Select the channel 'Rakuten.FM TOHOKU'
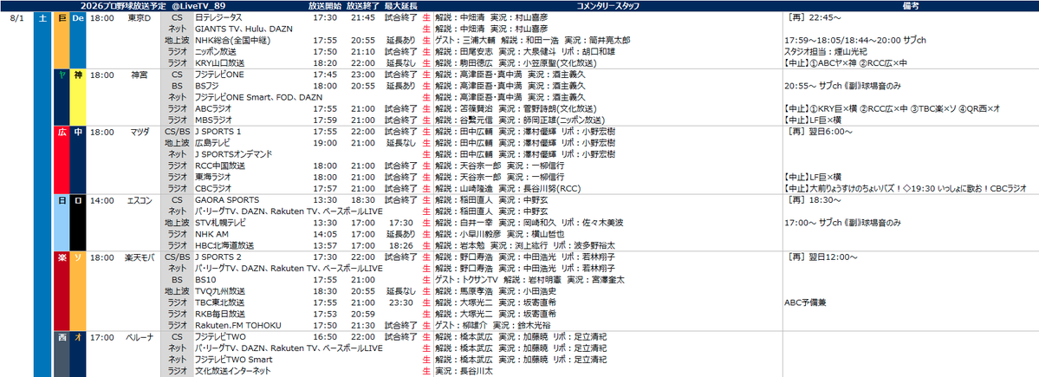Viewport: 1039px width, 377px height. [x=238, y=325]
